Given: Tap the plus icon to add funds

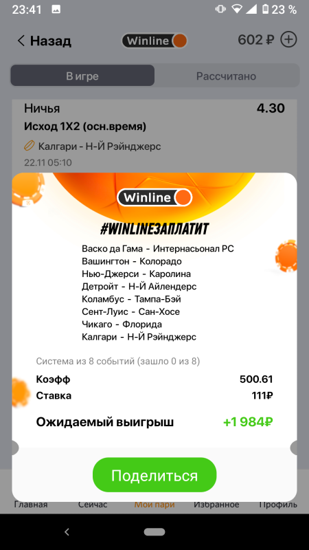Looking at the screenshot, I should (288, 40).
